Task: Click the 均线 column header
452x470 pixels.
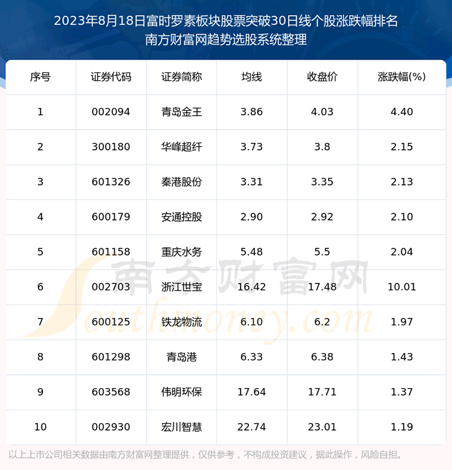Action: point(251,77)
